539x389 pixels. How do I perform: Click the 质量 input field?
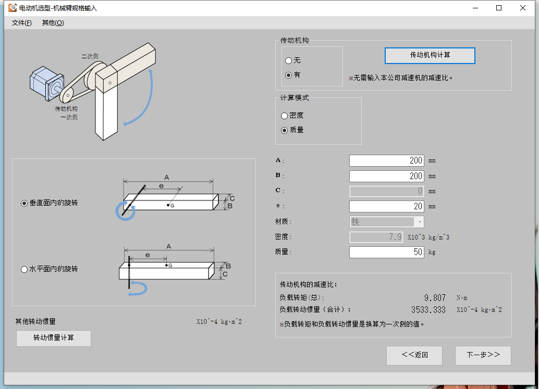tap(386, 252)
